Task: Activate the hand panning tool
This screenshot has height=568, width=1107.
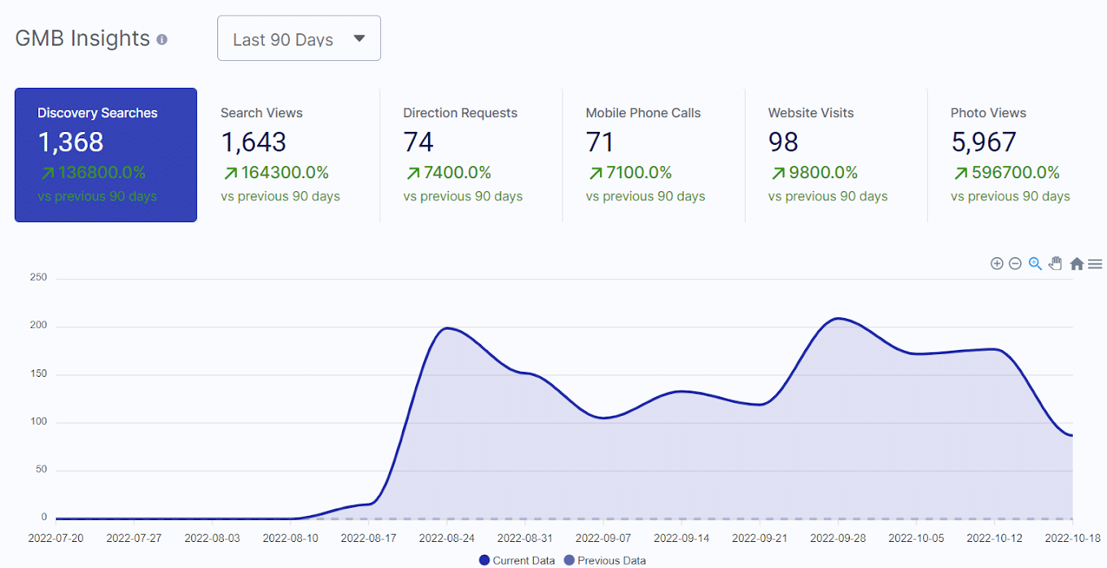Action: (x=1056, y=263)
